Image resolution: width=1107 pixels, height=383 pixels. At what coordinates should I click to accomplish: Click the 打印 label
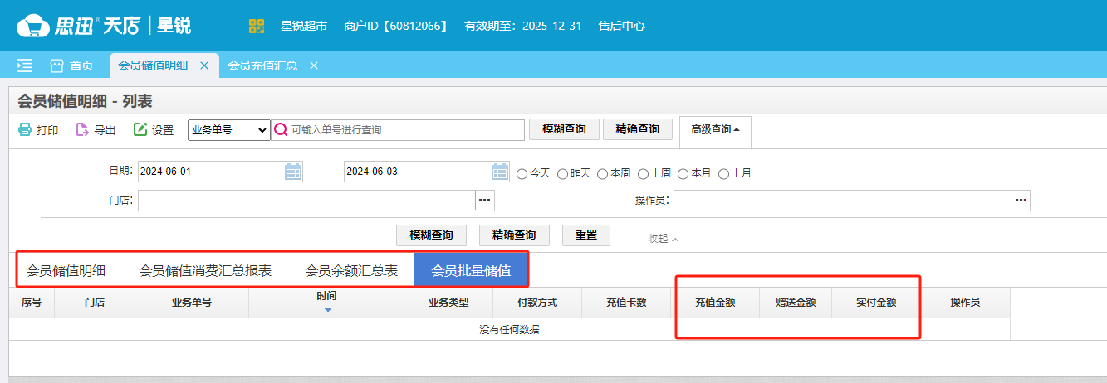point(47,130)
